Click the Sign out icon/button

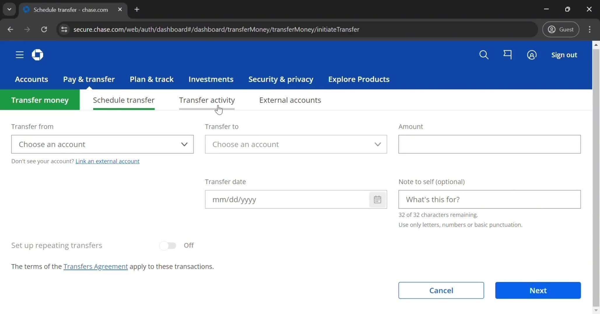(564, 55)
